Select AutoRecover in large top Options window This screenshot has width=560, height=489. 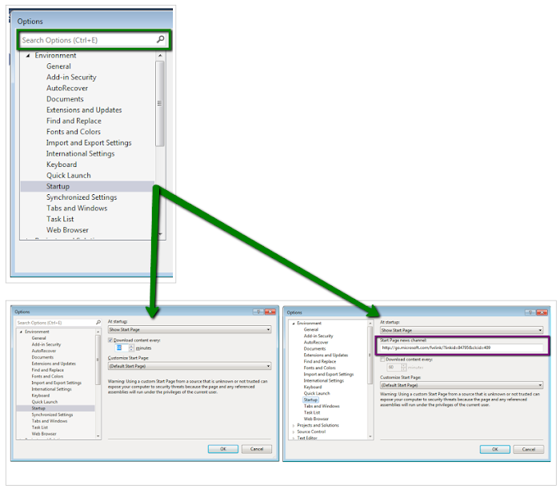tap(67, 88)
